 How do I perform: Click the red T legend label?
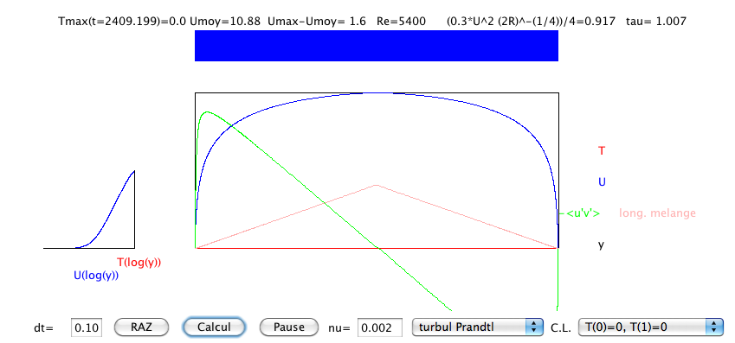[602, 150]
